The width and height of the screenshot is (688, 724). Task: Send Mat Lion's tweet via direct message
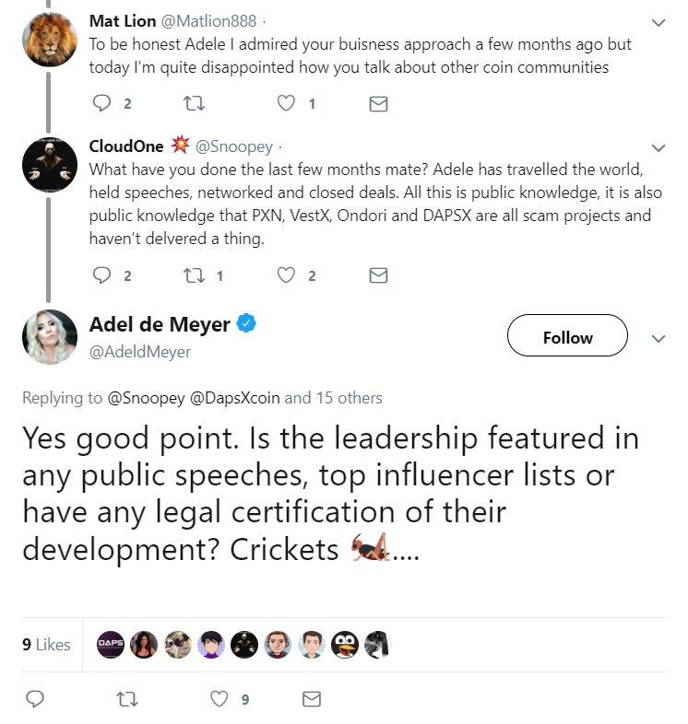[x=378, y=104]
